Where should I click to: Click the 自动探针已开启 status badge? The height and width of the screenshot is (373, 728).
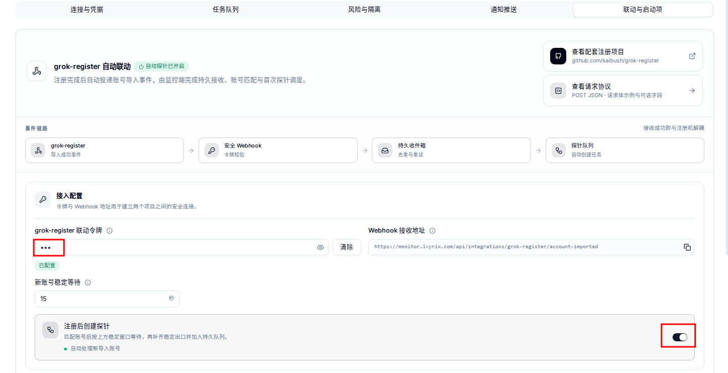[x=161, y=66]
